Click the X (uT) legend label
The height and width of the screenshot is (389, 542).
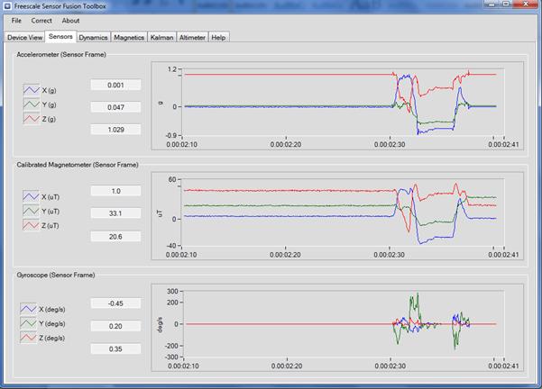(x=51, y=197)
